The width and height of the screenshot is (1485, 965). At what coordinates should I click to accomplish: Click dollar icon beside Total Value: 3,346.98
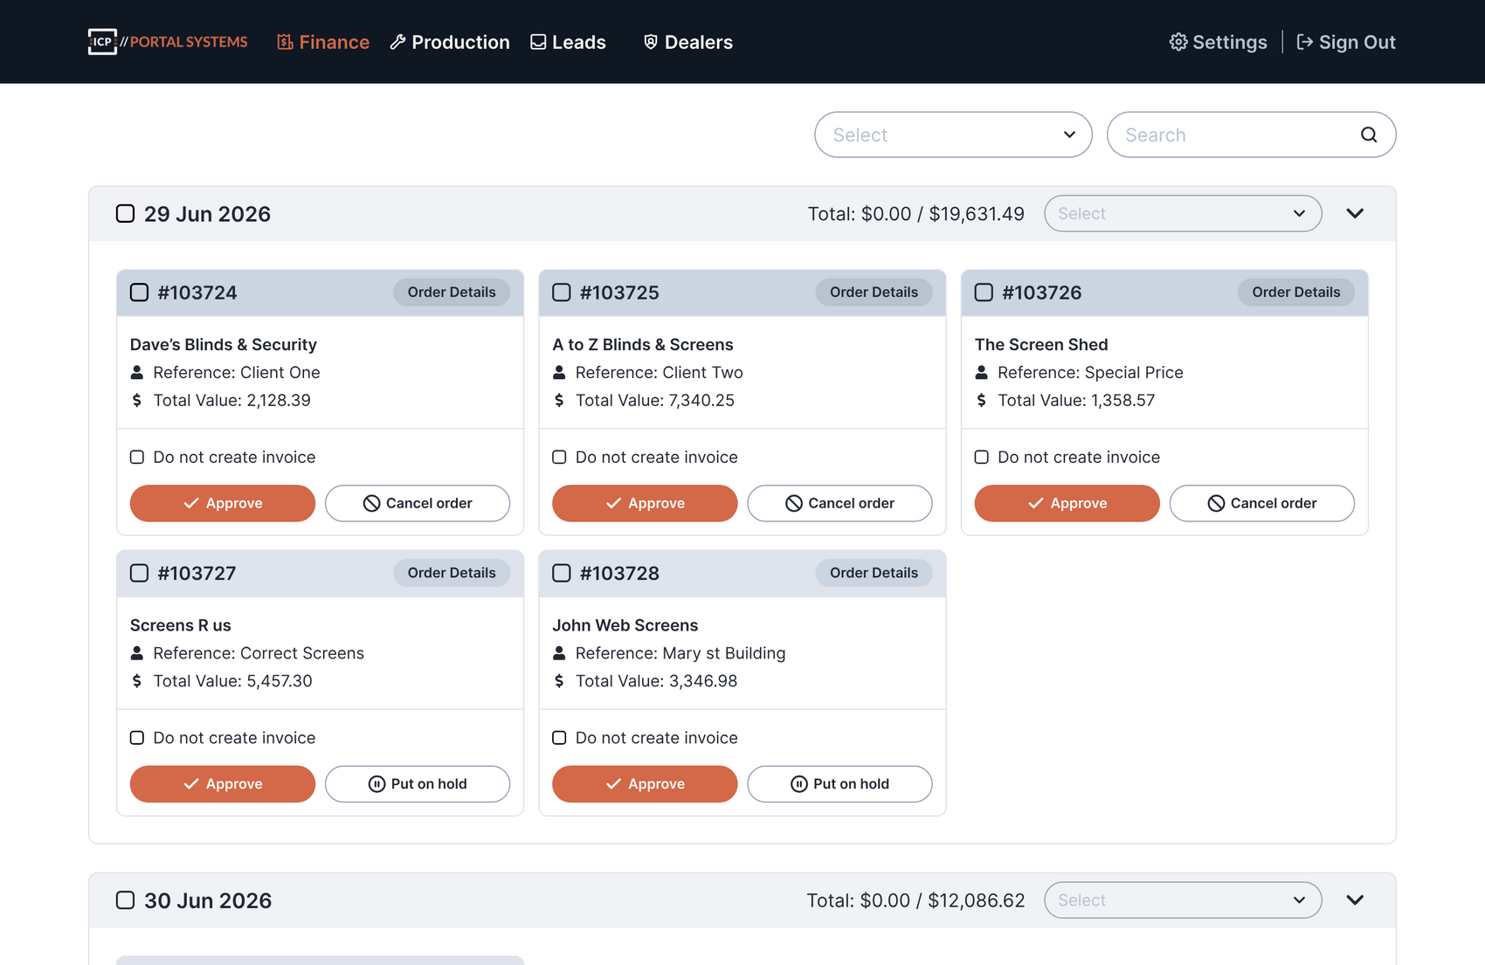(x=559, y=681)
